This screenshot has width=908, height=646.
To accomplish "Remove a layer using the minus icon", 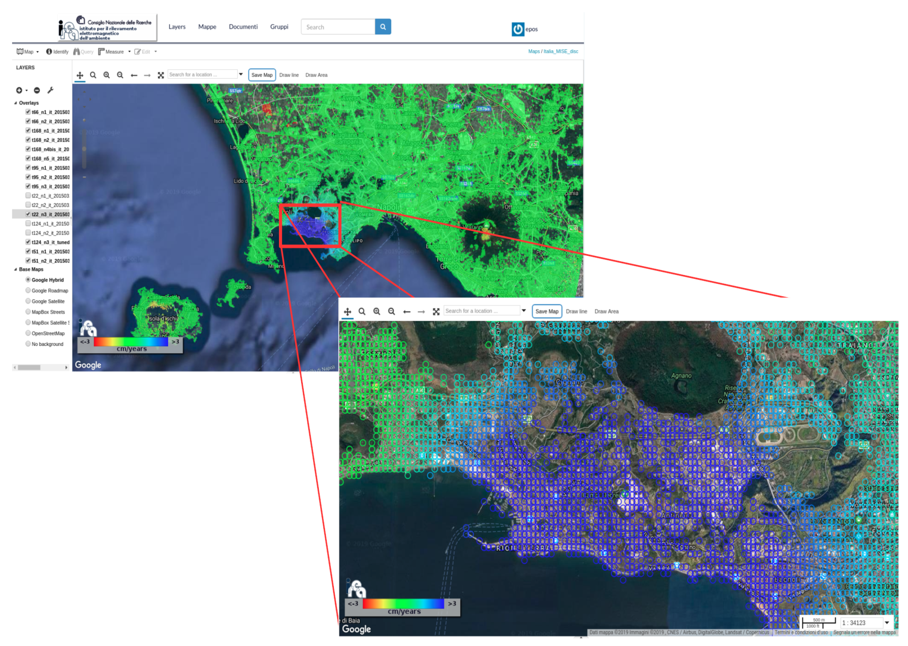I will pyautogui.click(x=36, y=90).
